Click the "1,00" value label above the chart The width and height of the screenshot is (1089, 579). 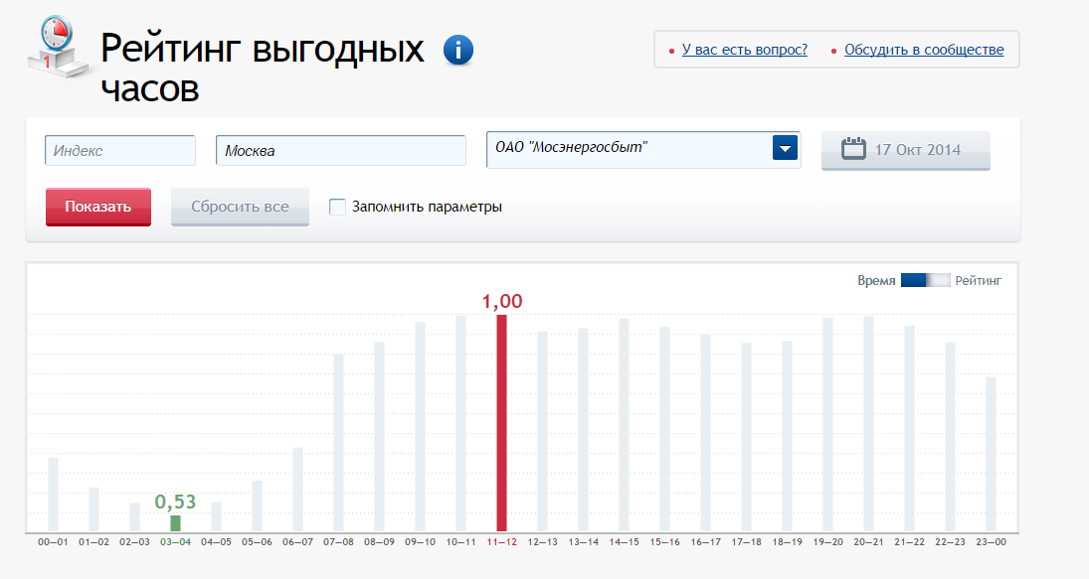pyautogui.click(x=501, y=300)
